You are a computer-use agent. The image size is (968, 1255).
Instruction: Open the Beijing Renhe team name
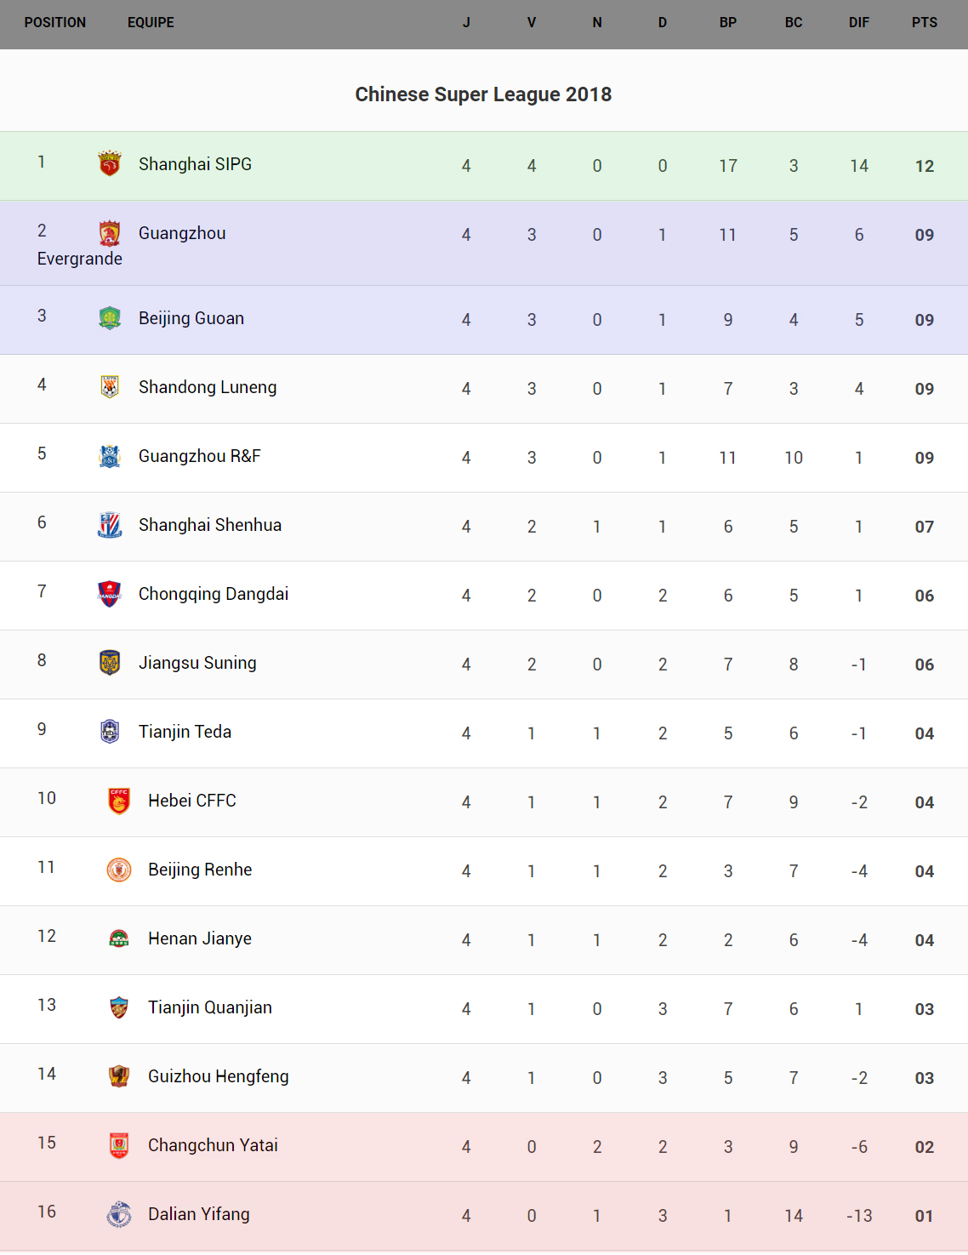[x=200, y=870]
